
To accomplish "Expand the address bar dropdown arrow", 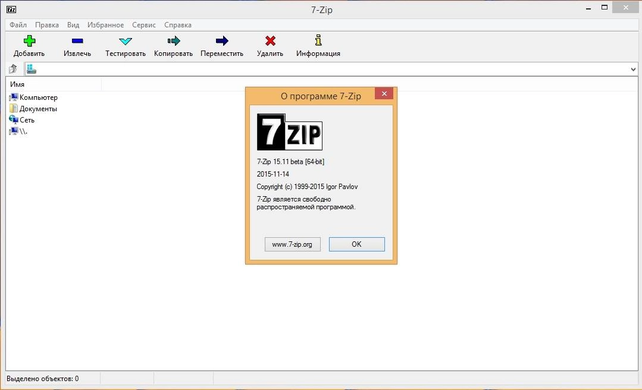I will point(633,69).
